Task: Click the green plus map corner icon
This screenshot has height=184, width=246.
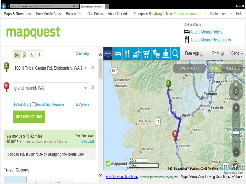Action: click(243, 167)
